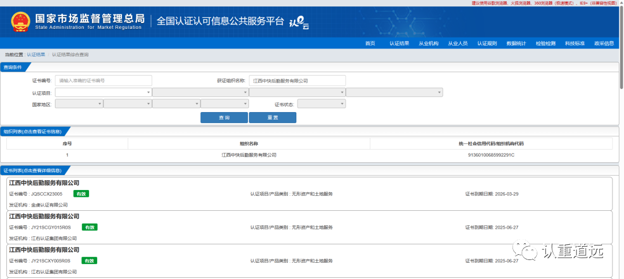Click the 查询 search button
The width and height of the screenshot is (624, 279).
[x=224, y=118]
